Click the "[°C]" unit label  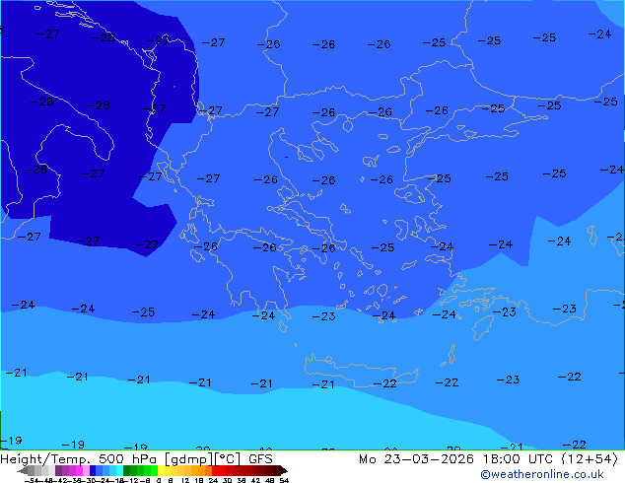point(228,459)
